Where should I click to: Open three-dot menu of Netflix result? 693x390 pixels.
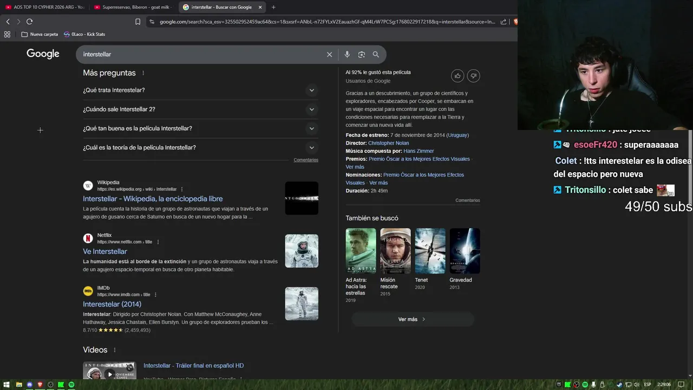[158, 242]
